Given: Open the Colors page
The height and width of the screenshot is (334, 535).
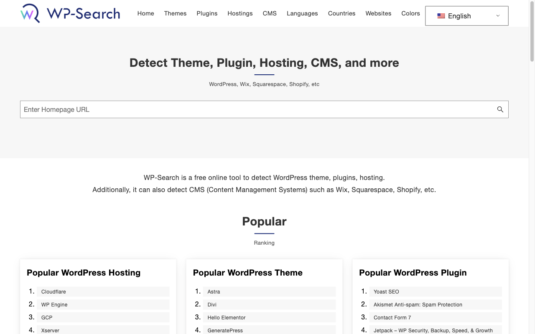Looking at the screenshot, I should [410, 13].
